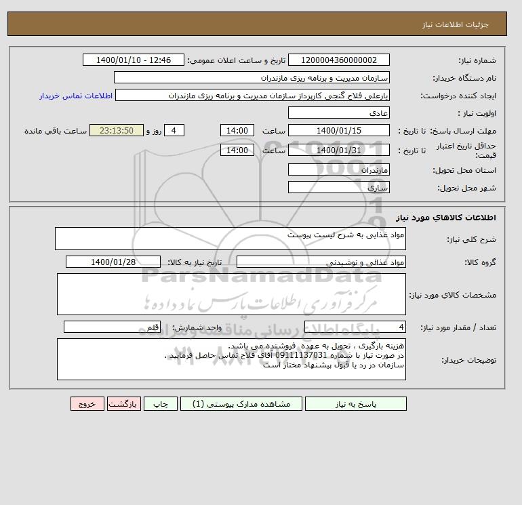Click the بازگشت back button
Screen dimensions: 522x505
pyautogui.click(x=124, y=404)
